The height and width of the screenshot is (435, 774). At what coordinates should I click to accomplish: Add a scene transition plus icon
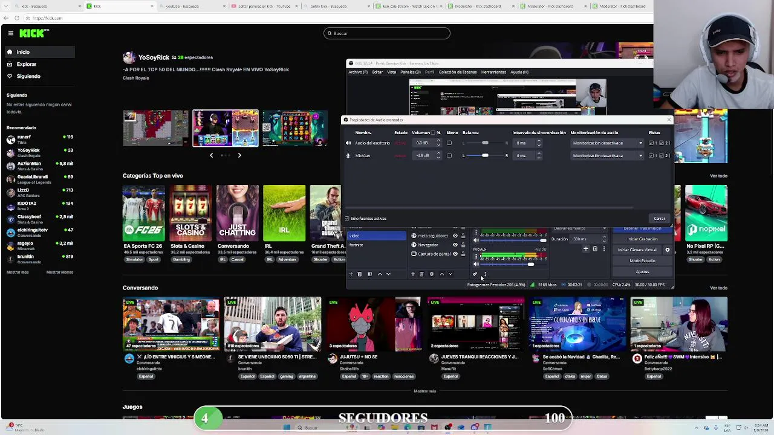pos(585,249)
